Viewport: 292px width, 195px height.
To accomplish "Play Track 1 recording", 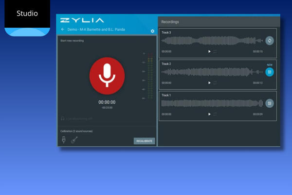I will click(x=209, y=114).
